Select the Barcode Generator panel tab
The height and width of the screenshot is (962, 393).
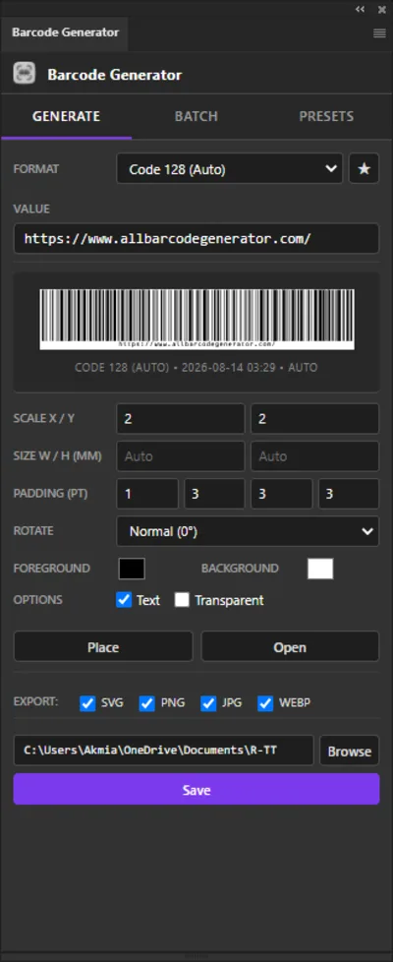click(x=65, y=32)
